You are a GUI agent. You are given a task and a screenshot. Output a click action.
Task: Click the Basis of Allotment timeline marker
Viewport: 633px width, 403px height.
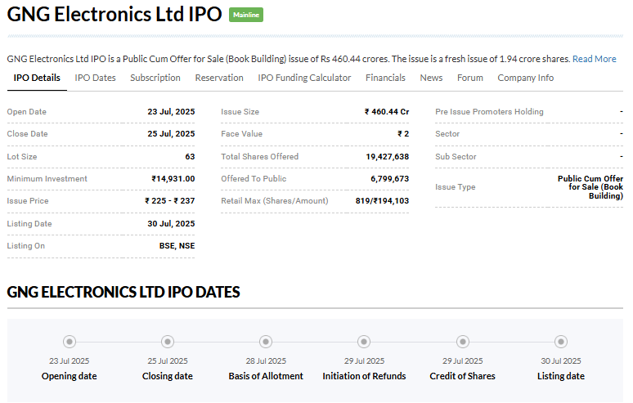266,342
